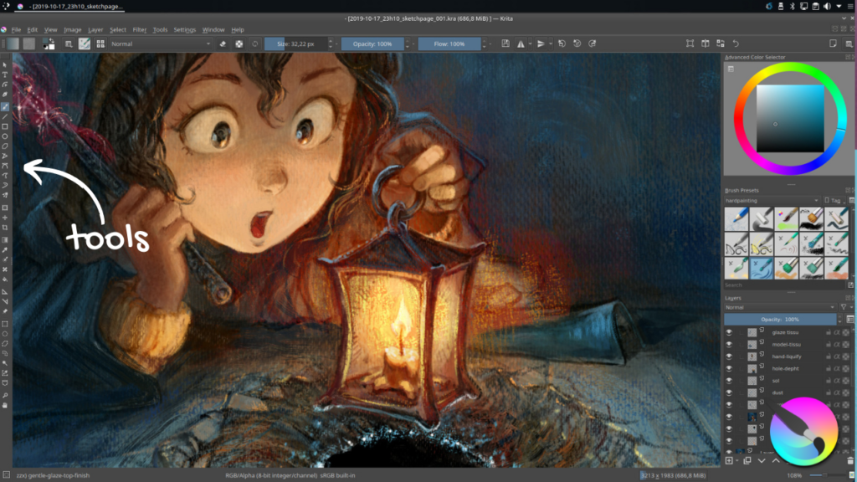Reload the original brush preset

(x=254, y=44)
